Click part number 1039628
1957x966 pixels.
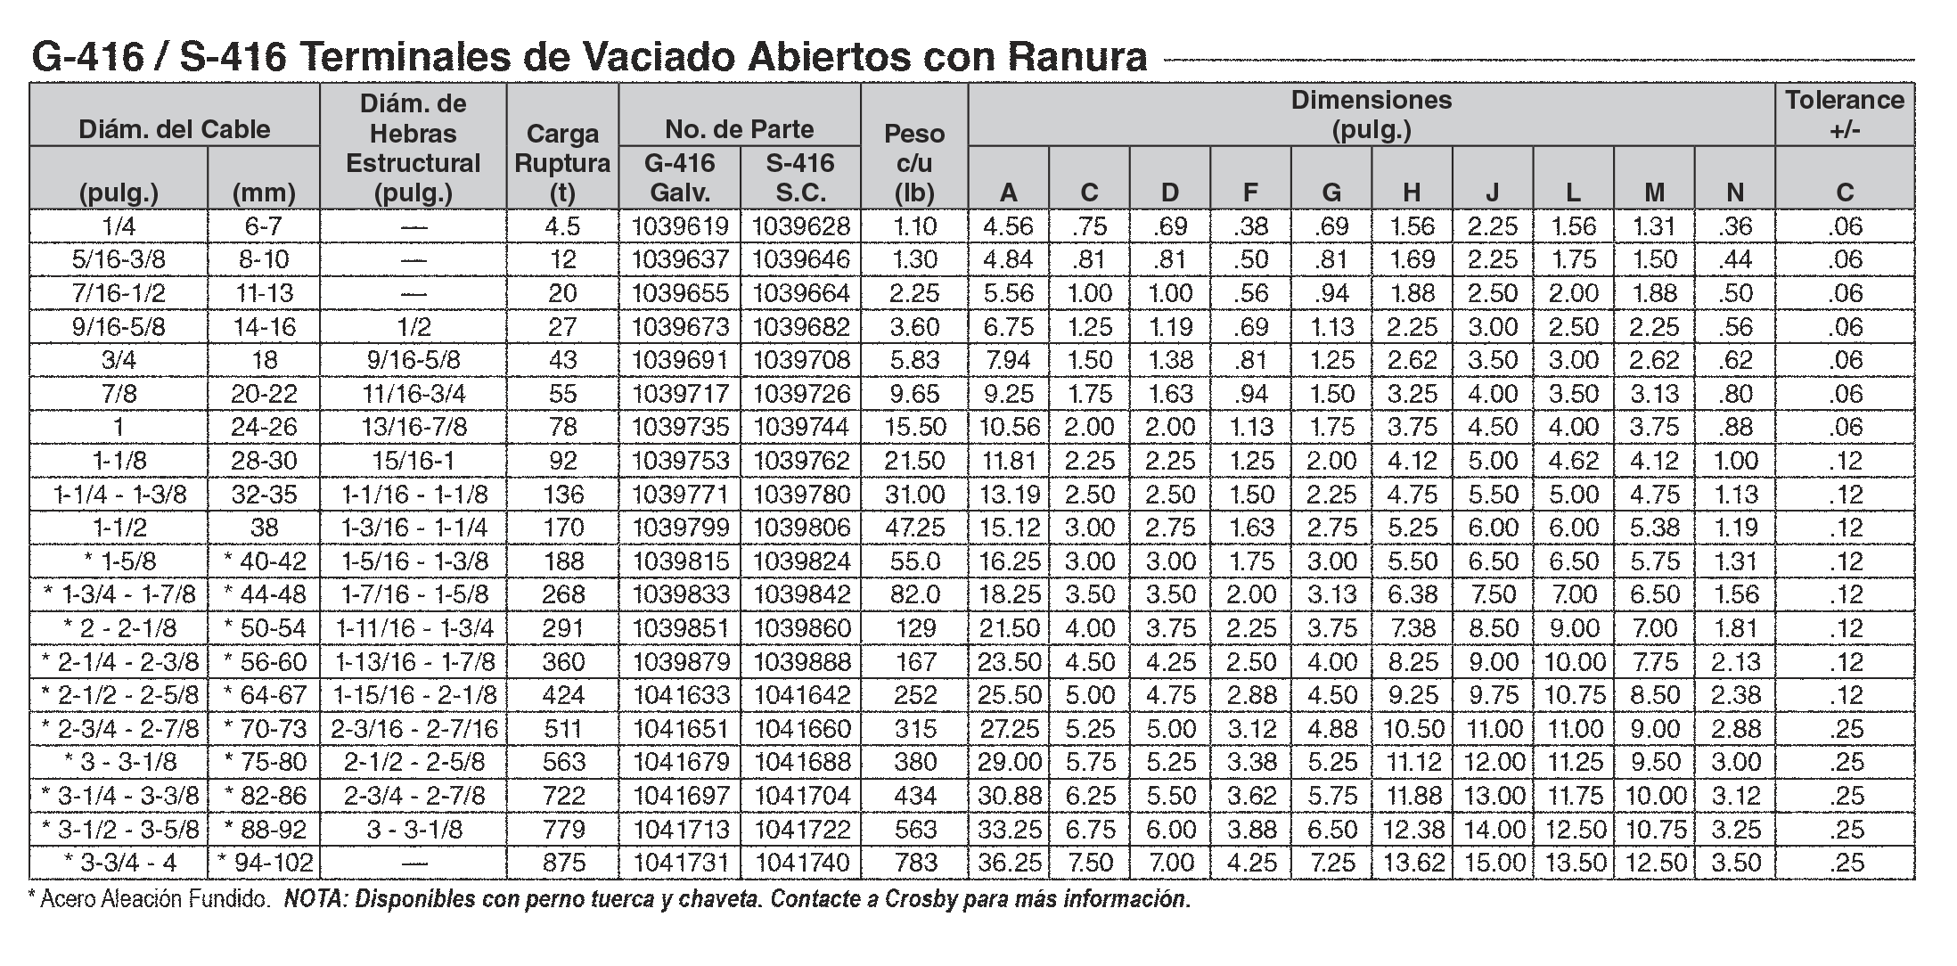pyautogui.click(x=801, y=226)
